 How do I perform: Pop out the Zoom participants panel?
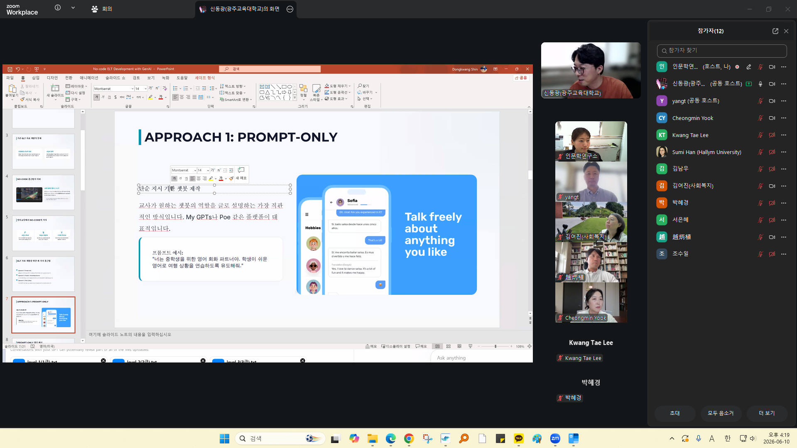(775, 31)
